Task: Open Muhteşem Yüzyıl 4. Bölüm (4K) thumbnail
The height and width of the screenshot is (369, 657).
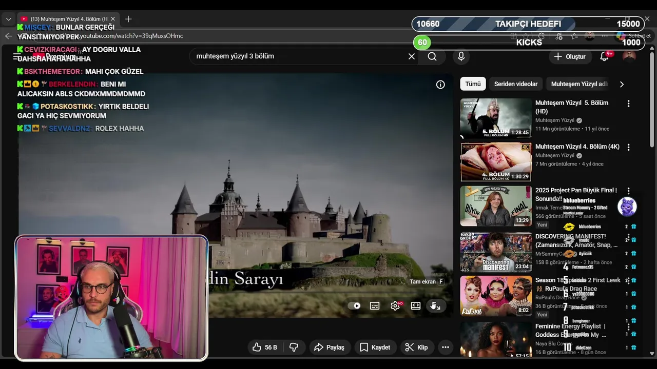Action: pyautogui.click(x=496, y=162)
